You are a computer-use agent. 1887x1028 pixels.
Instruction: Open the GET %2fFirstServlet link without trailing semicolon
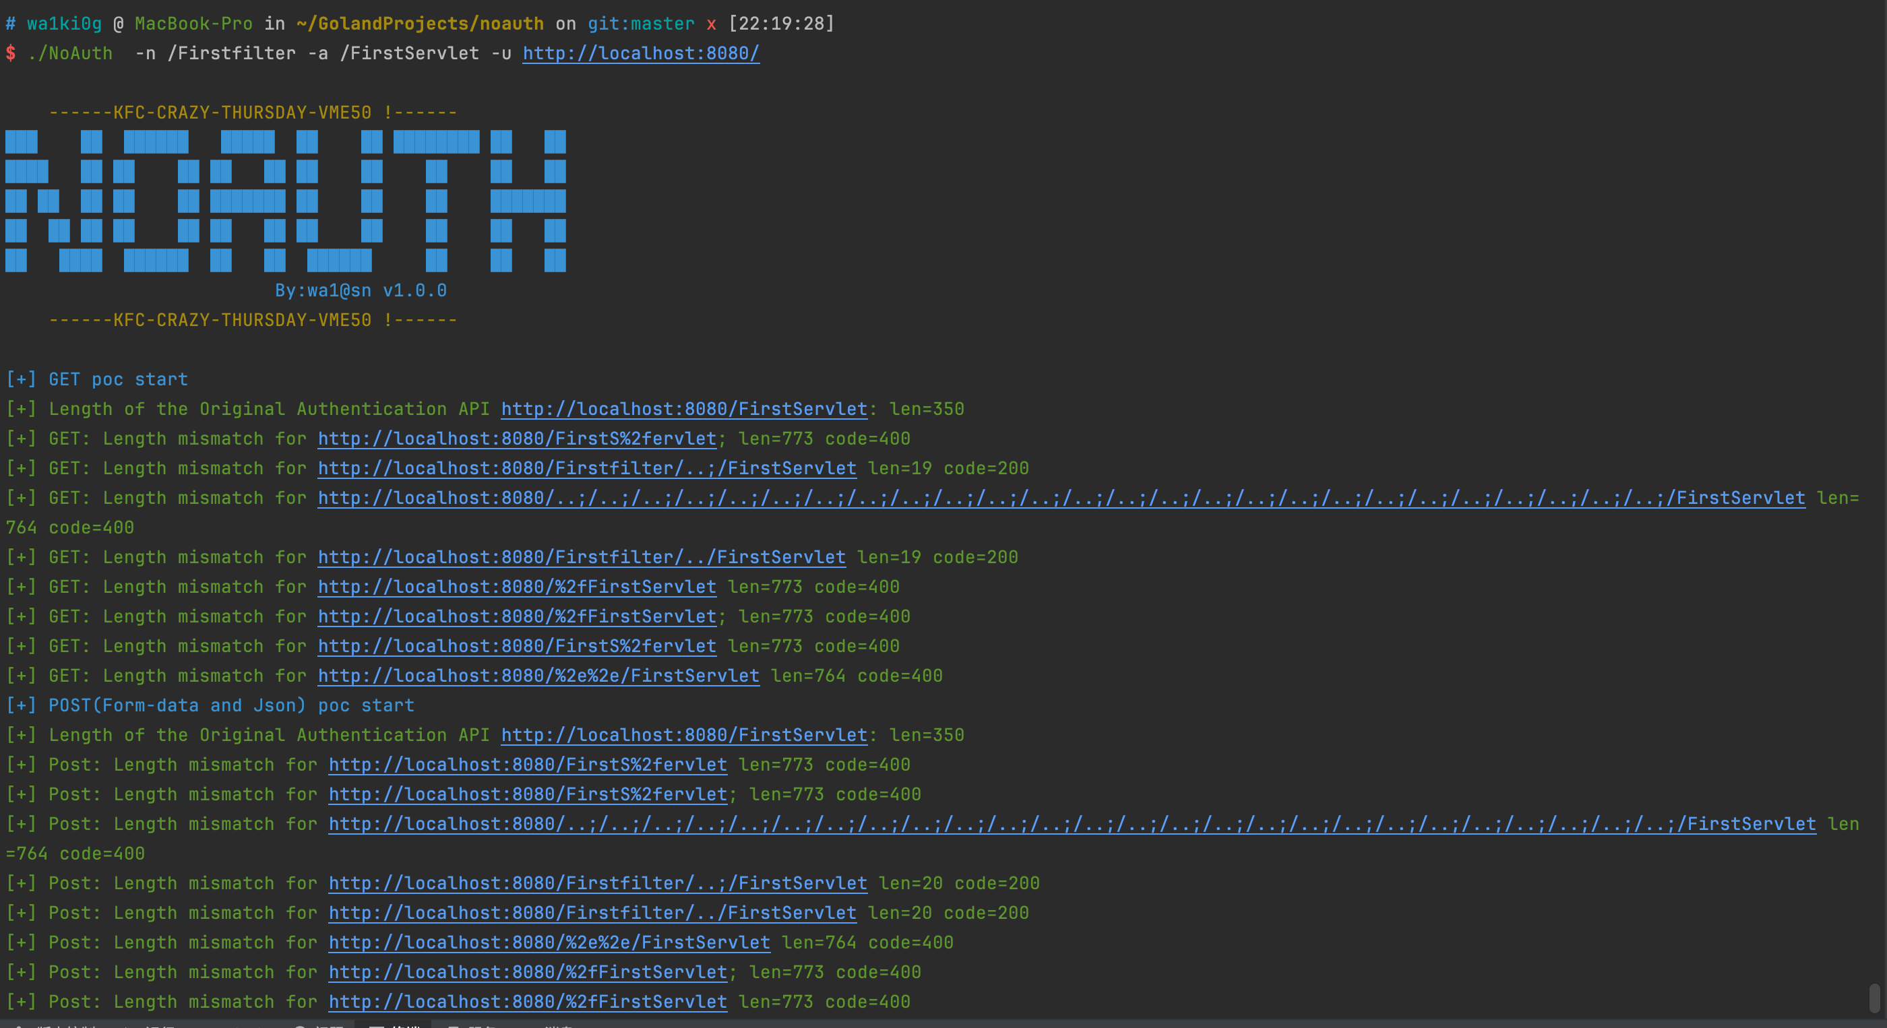(x=516, y=587)
